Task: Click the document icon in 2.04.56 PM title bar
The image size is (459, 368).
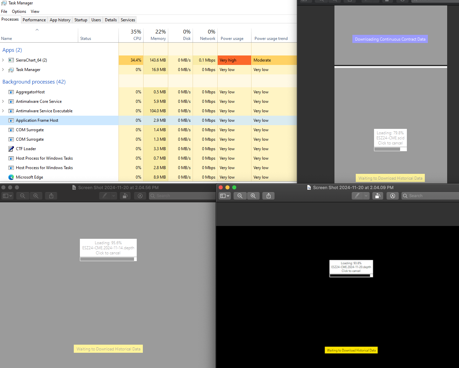Action: click(74, 187)
